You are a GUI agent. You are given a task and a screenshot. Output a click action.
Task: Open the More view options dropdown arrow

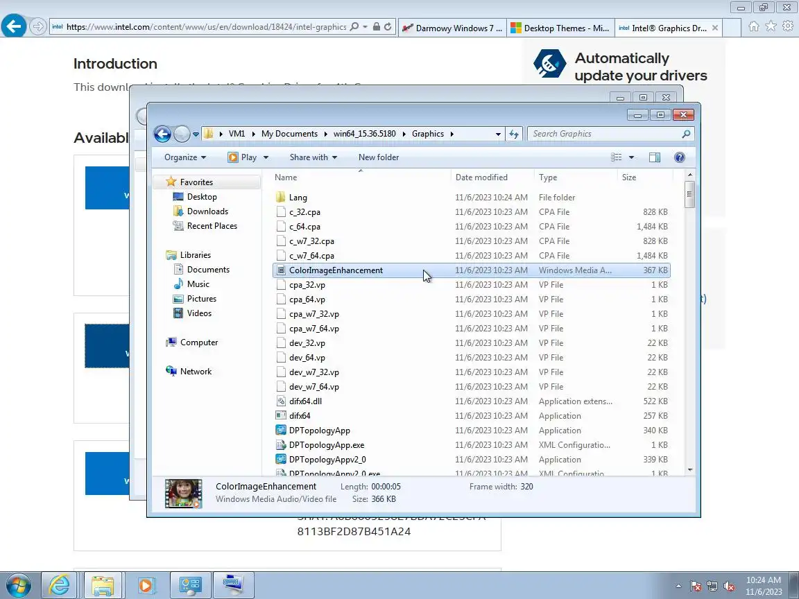(631, 158)
